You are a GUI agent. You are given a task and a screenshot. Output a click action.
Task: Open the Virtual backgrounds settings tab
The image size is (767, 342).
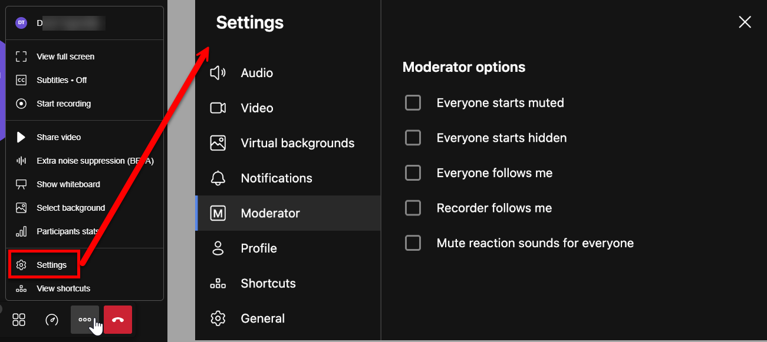point(297,143)
